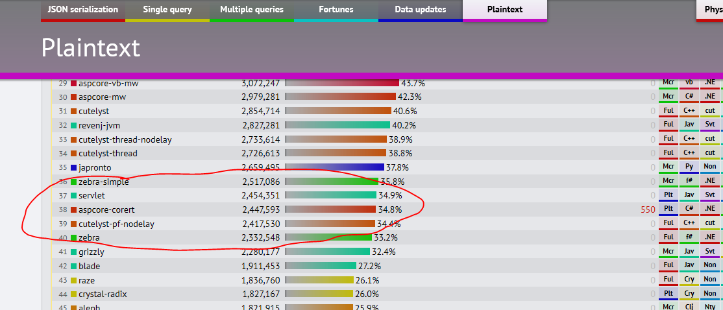Click the result bar for cutelyst row 31
The height and width of the screenshot is (310, 723).
click(x=339, y=112)
